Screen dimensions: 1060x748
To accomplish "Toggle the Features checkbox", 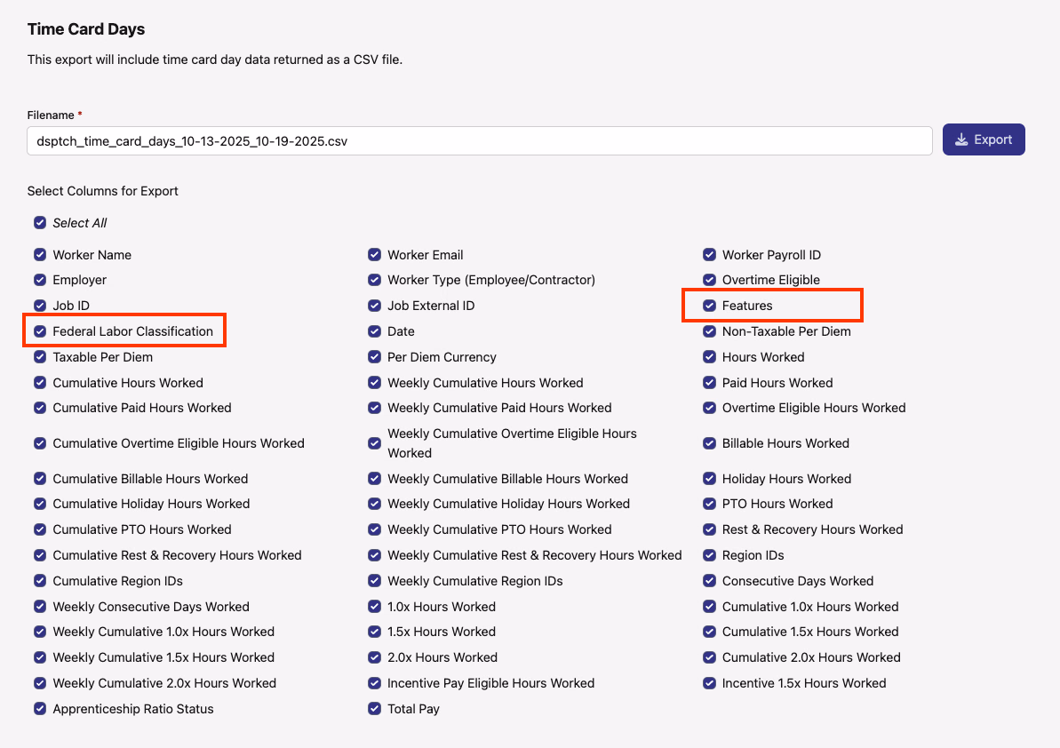I will pos(709,306).
